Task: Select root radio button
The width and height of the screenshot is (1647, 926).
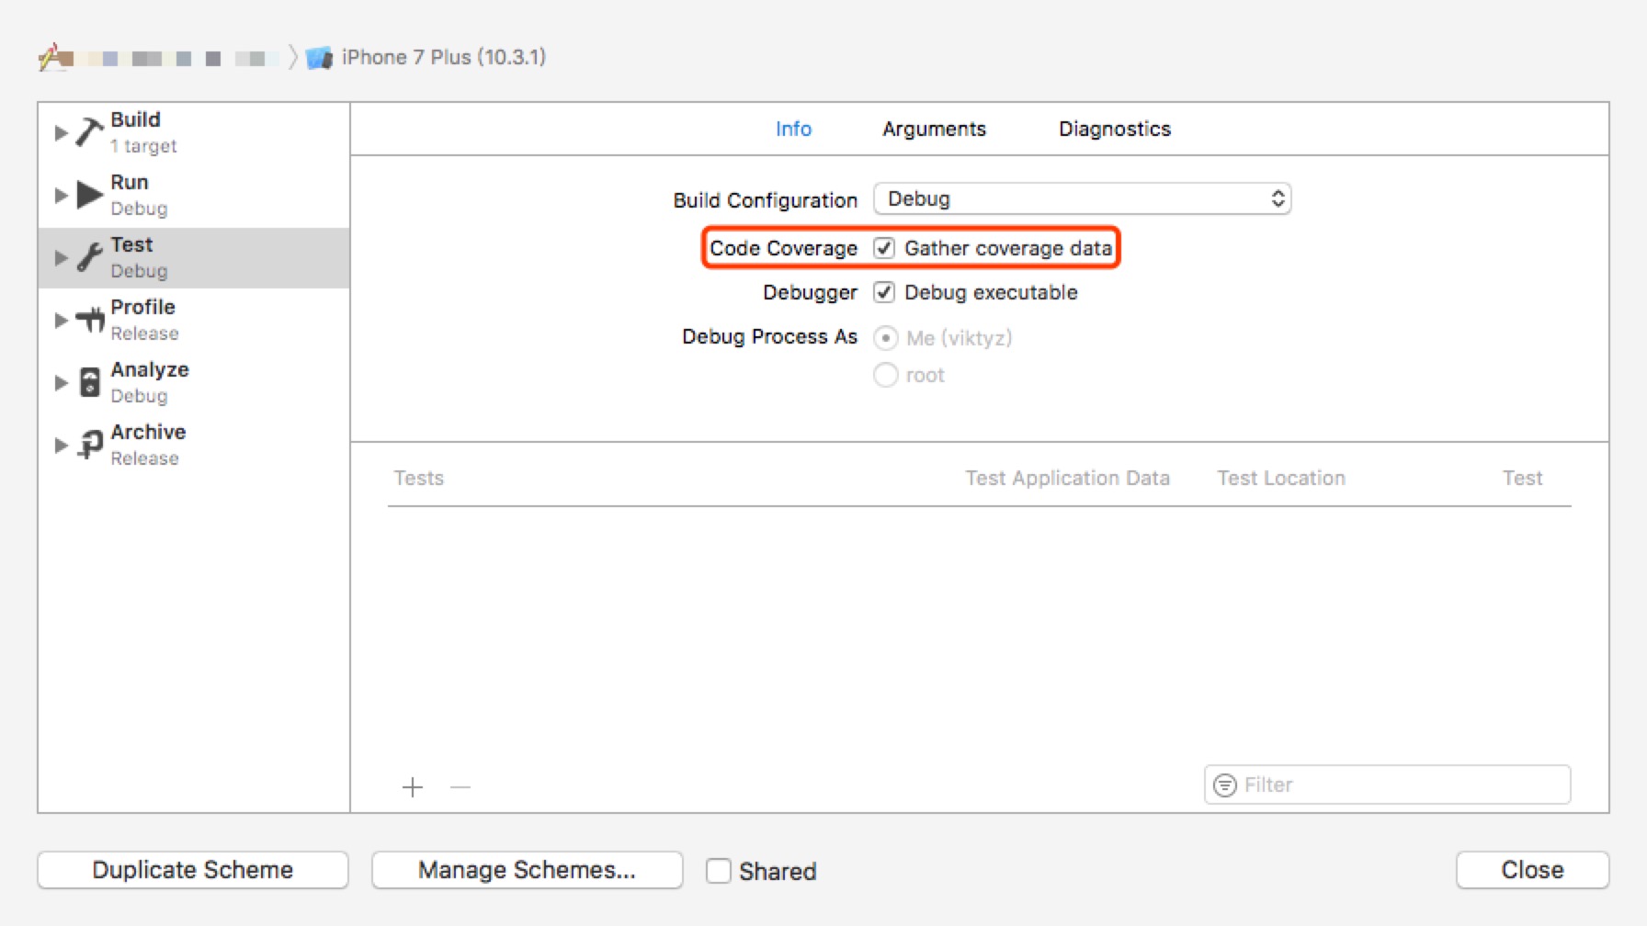Action: (x=885, y=375)
